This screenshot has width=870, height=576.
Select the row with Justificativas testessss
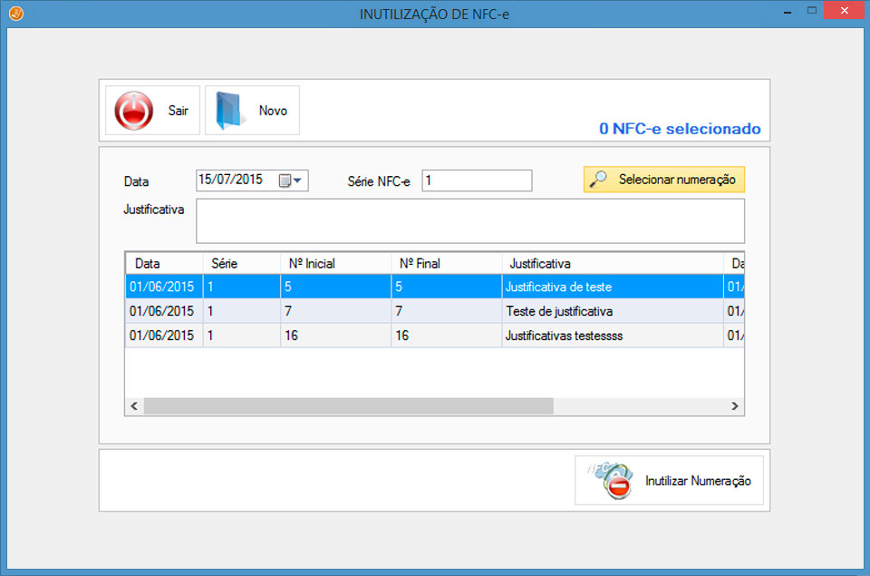pyautogui.click(x=434, y=336)
